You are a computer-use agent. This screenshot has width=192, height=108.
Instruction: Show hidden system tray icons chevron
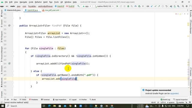156,106
